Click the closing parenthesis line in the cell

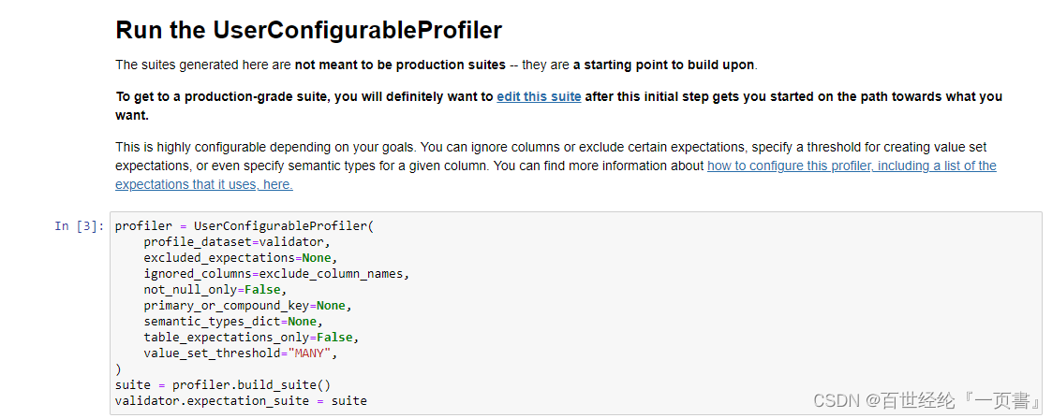118,369
